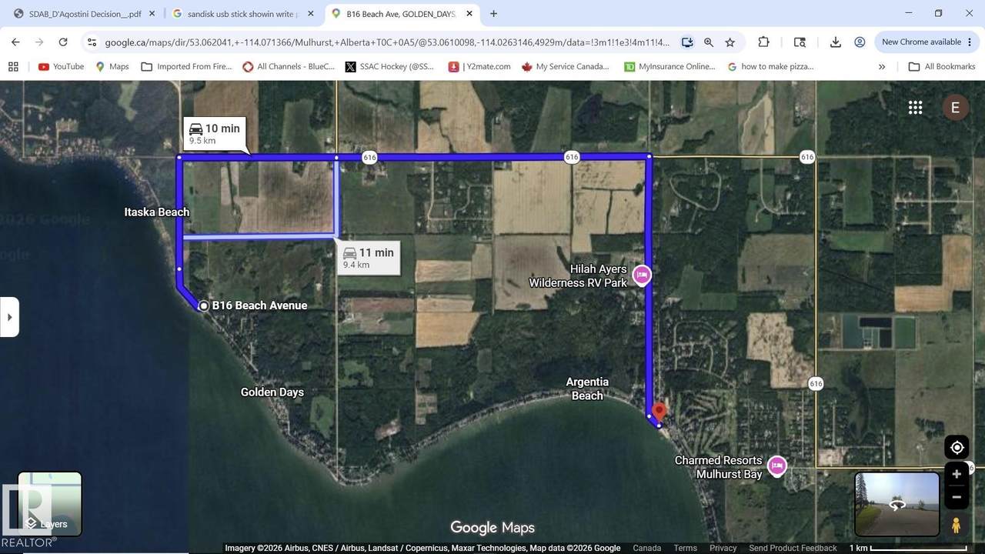The height and width of the screenshot is (554, 985).
Task: Switch to the SDAB D'Agostini Decision PDF tab
Action: click(85, 14)
